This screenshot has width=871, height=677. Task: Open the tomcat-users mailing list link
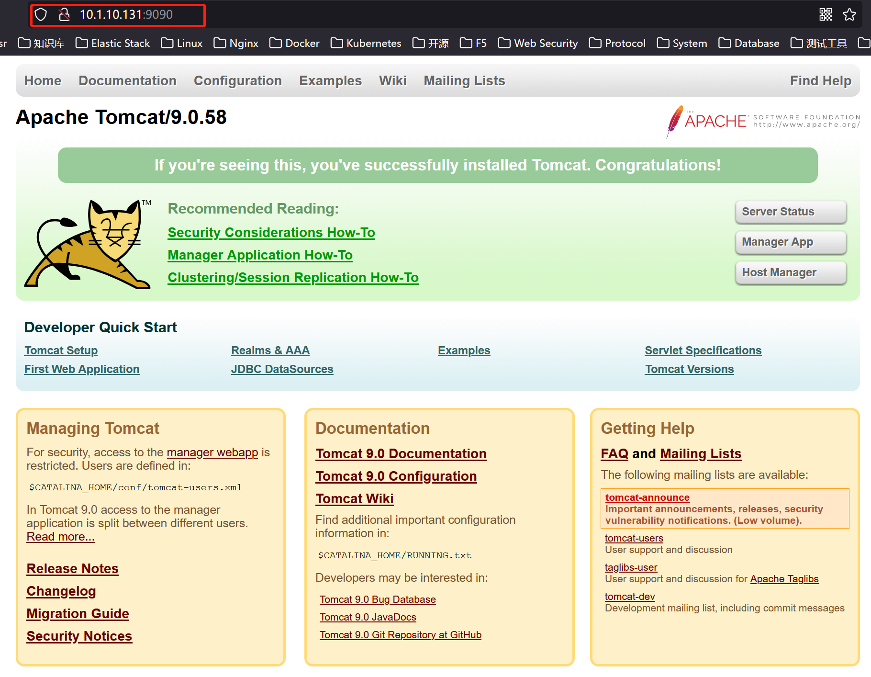pos(634,538)
